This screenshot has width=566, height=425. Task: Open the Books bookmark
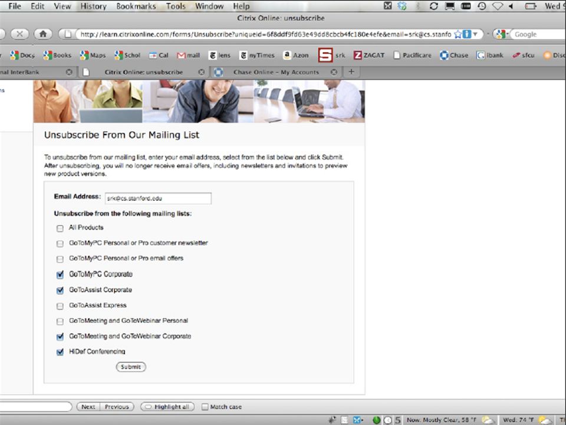click(57, 55)
